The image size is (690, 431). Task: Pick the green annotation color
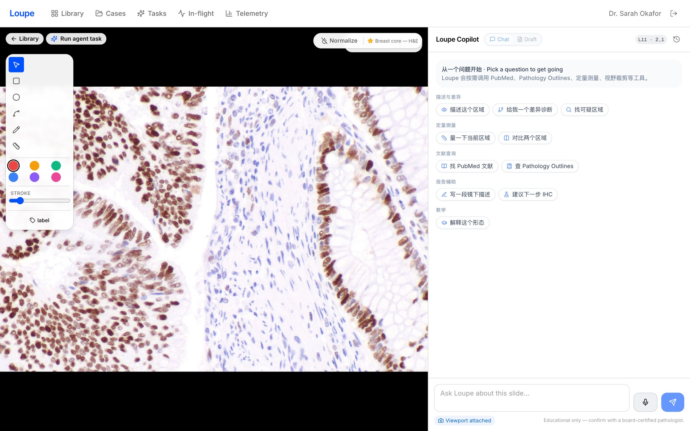tap(56, 166)
